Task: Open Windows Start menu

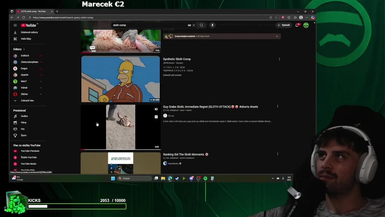Action: 113,178
